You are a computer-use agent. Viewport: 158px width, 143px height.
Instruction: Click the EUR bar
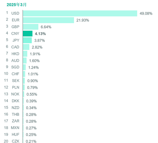[48, 20]
